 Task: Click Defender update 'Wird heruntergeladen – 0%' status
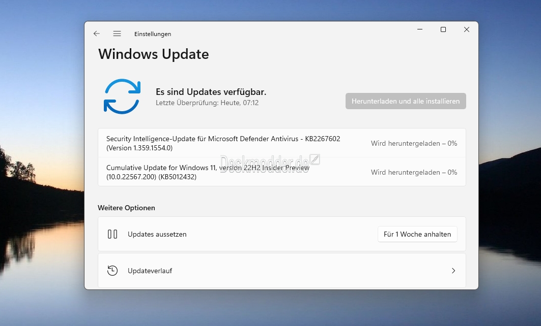[414, 143]
